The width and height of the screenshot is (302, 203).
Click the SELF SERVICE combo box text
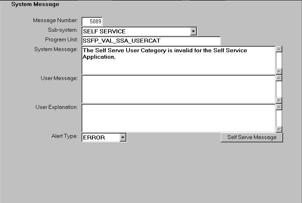(x=135, y=31)
